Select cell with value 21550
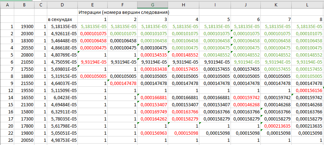The height and width of the screenshot is (145, 324). pos(25,83)
